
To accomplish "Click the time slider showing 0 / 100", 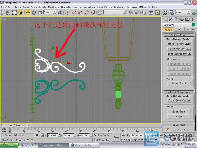I will [x=15, y=125].
